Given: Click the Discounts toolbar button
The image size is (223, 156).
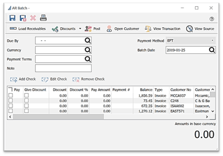Looking at the screenshot, I should (x=63, y=29).
